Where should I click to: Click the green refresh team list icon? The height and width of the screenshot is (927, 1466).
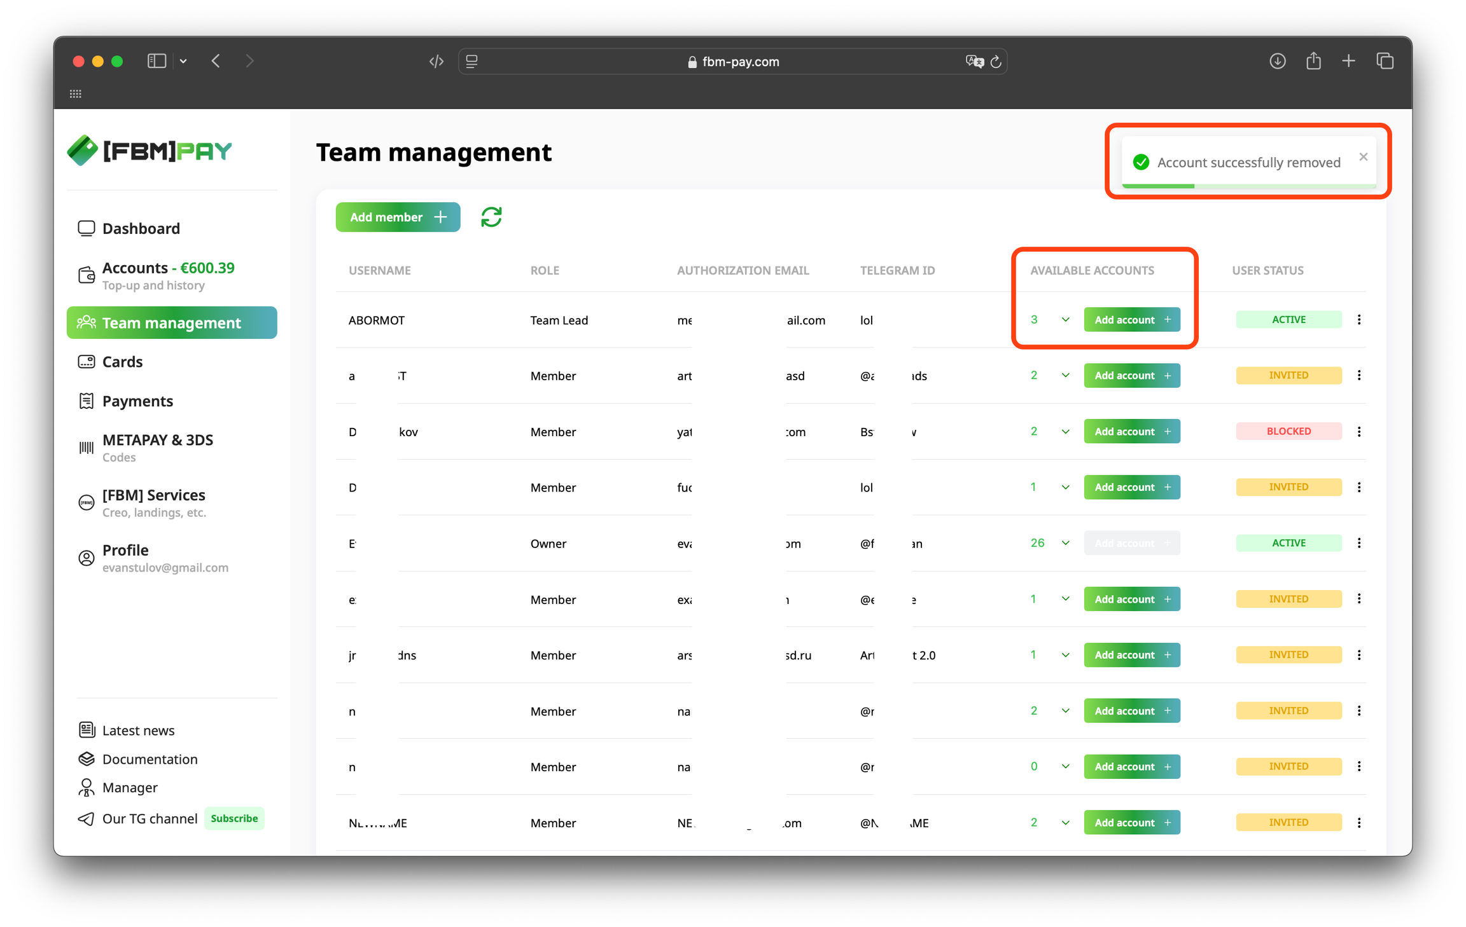click(x=491, y=217)
